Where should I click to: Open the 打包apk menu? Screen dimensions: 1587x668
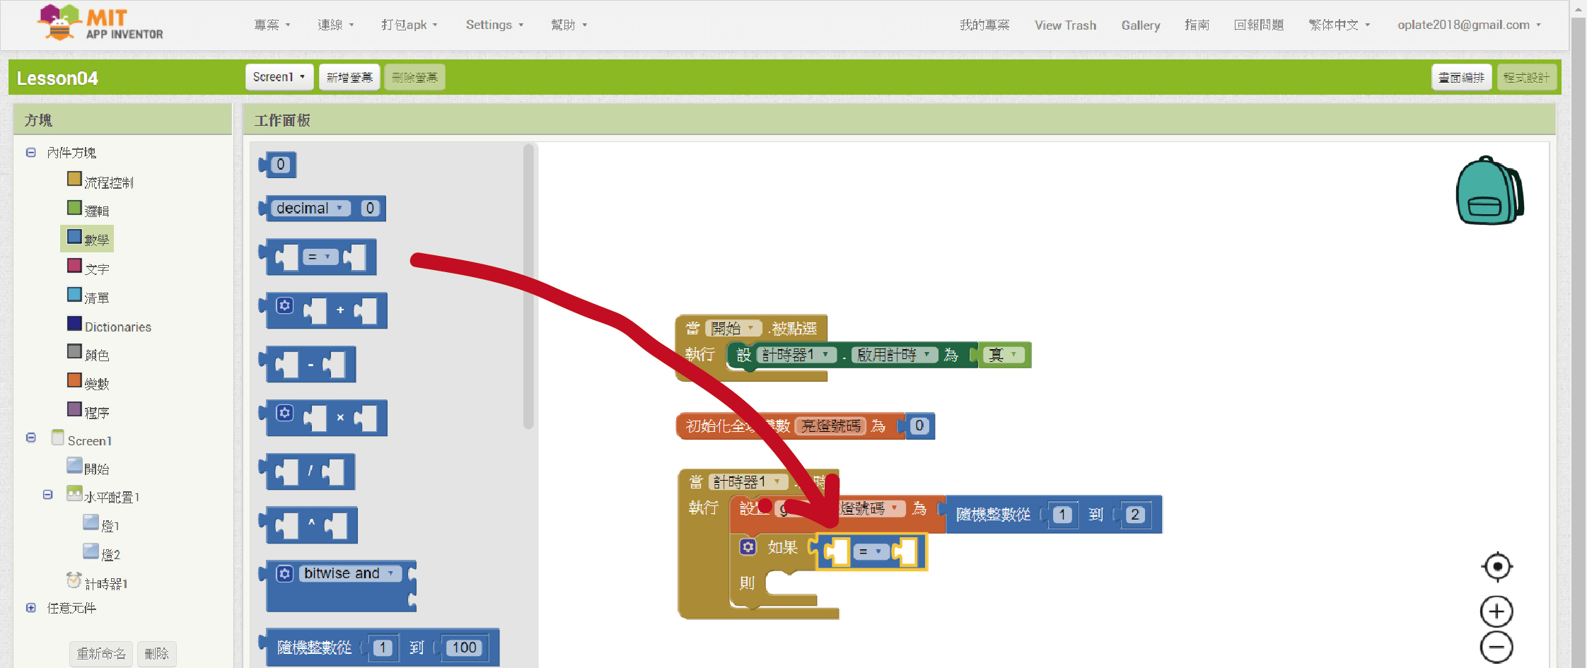pyautogui.click(x=409, y=25)
